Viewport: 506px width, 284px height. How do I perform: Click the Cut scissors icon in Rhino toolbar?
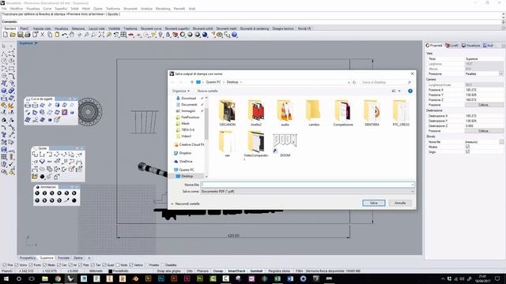pos(42,35)
